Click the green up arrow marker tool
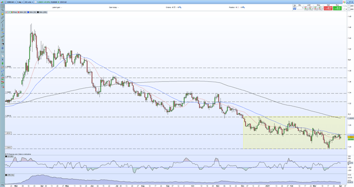 coord(3,63)
